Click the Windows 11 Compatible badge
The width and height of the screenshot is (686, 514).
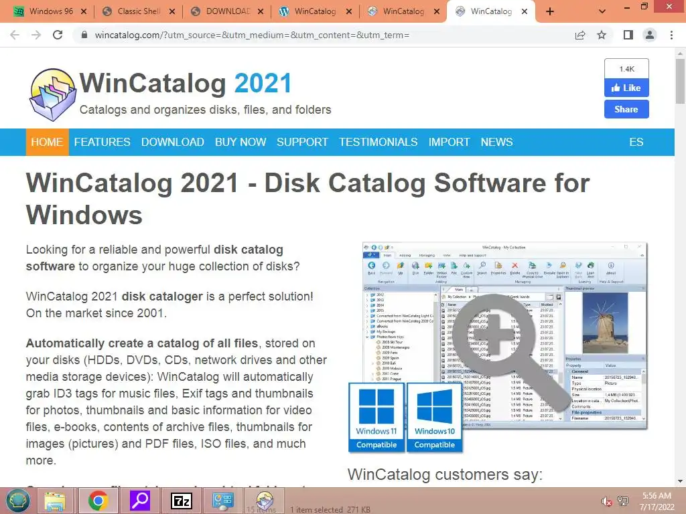[376, 418]
